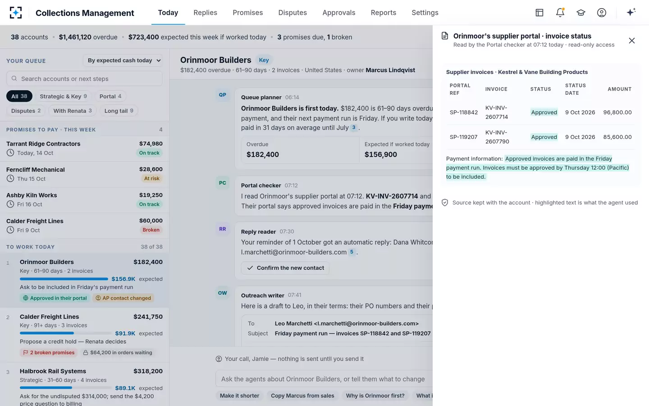649x406 pixels.
Task: Click the Collections Management logo icon
Action: (16, 13)
